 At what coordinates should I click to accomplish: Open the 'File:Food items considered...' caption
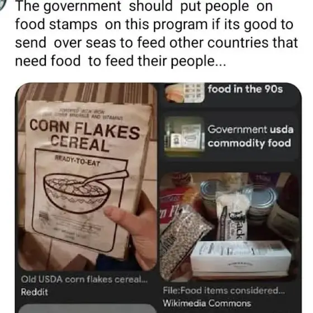pyautogui.click(x=224, y=291)
